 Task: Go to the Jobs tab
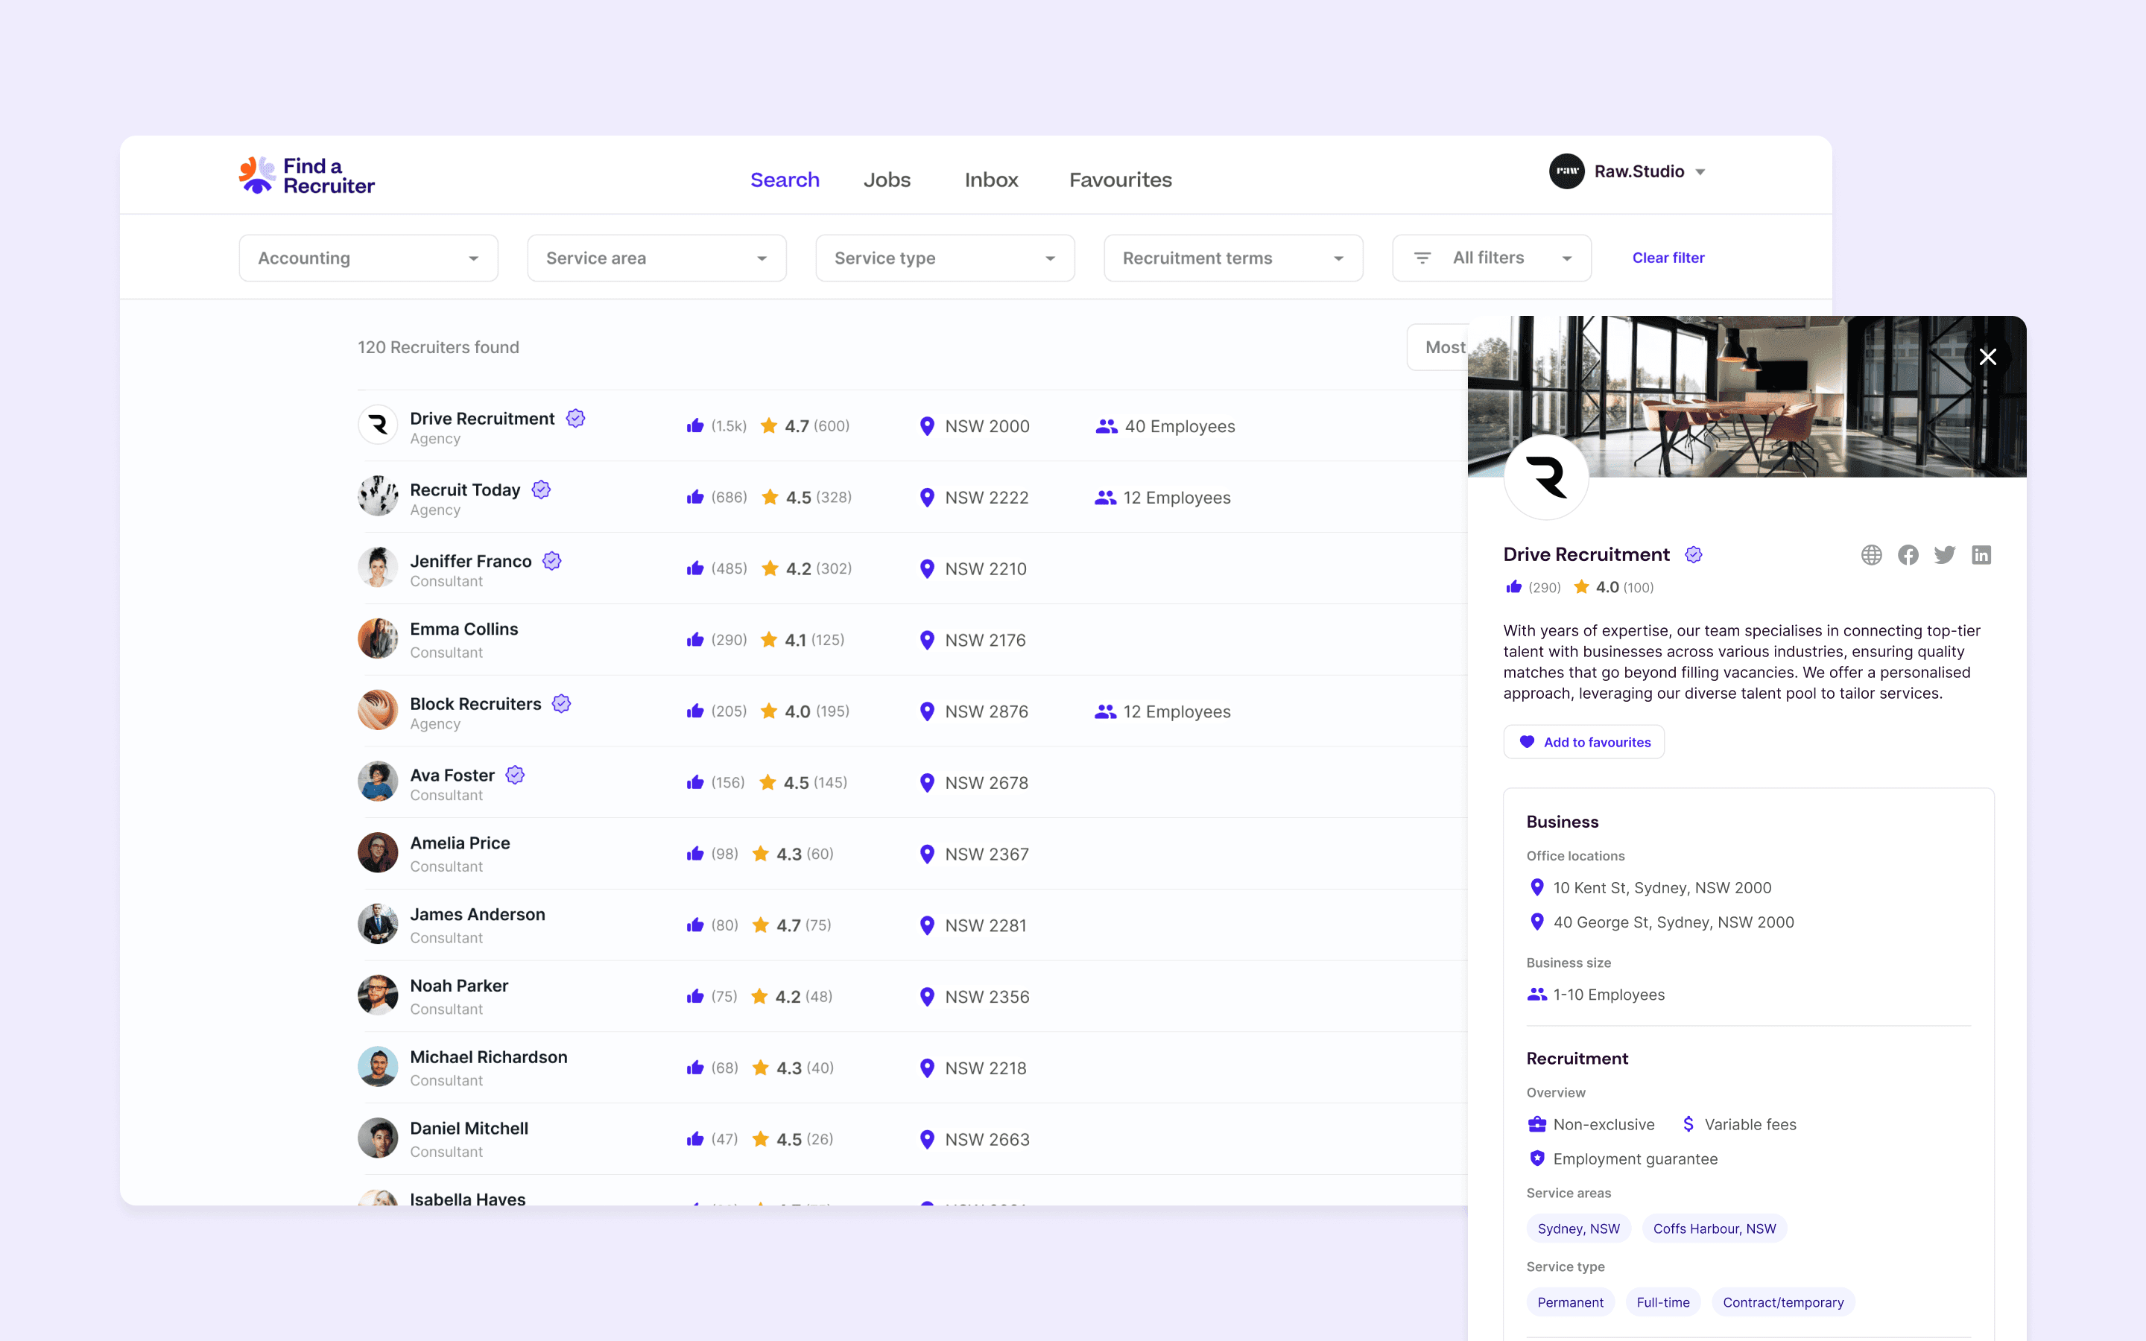pos(887,180)
